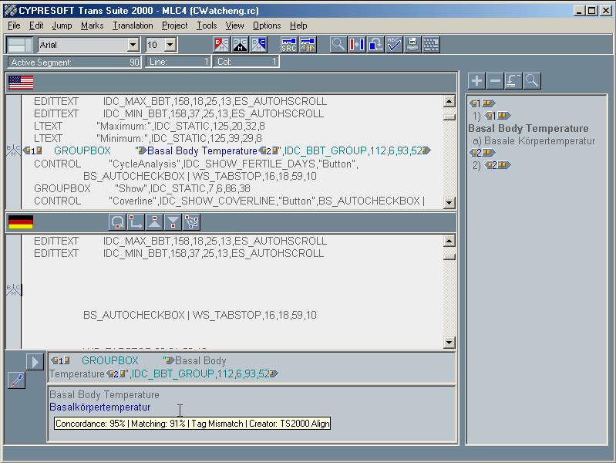Toggle the split-pane layout button at toolbar start

point(19,45)
